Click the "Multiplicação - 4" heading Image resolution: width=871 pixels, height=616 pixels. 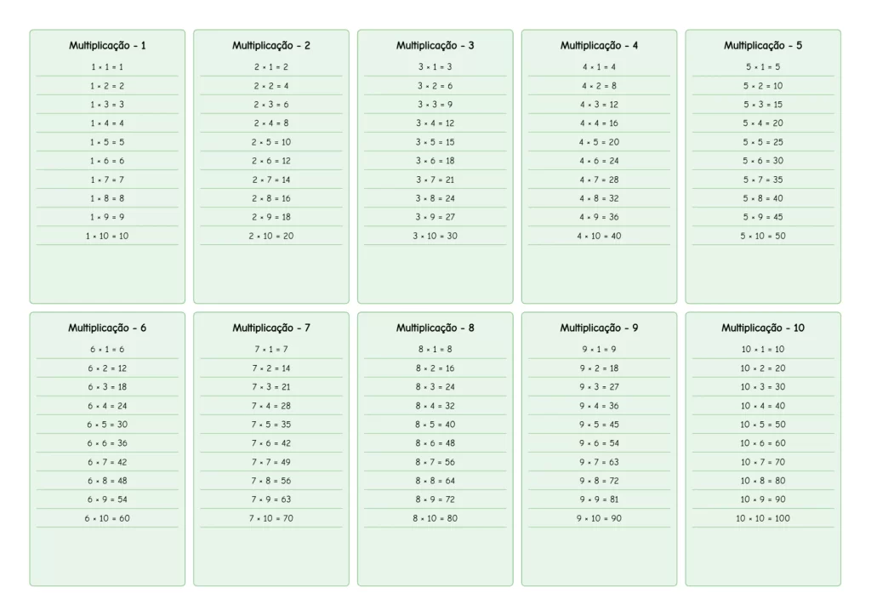coord(599,46)
